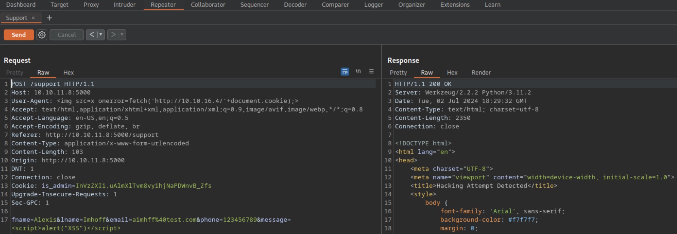Switch Response view to Hex
The image size is (677, 234).
click(452, 73)
